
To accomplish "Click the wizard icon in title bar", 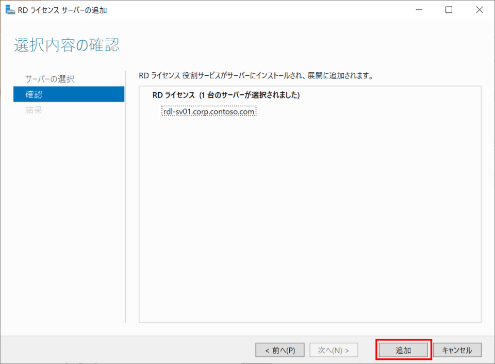I will coord(10,10).
